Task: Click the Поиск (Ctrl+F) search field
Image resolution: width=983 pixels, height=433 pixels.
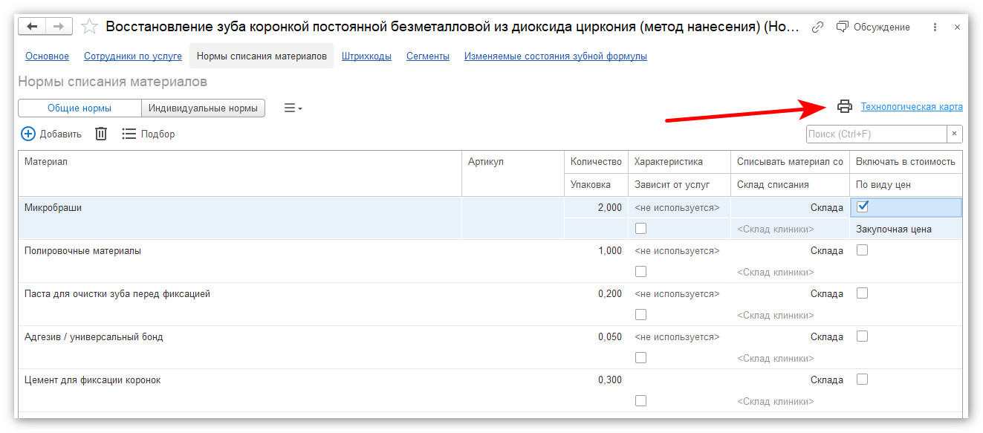Action: click(x=877, y=134)
